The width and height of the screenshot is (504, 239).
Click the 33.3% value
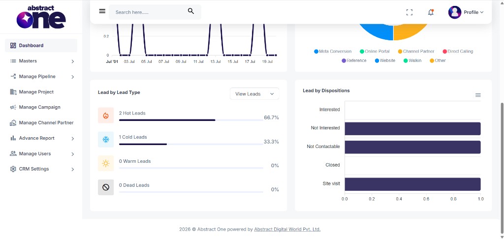click(x=271, y=142)
